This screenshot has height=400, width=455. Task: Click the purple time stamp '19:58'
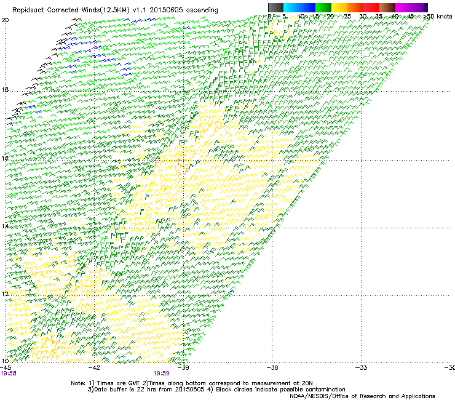click(x=8, y=374)
